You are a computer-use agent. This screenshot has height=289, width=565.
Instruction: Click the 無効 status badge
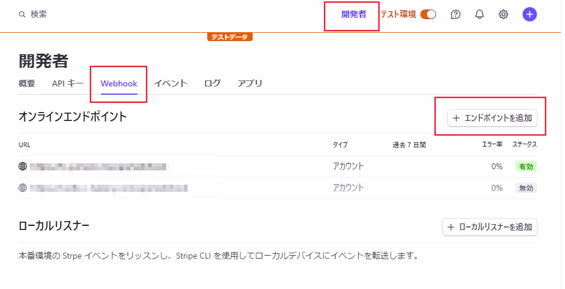click(526, 188)
